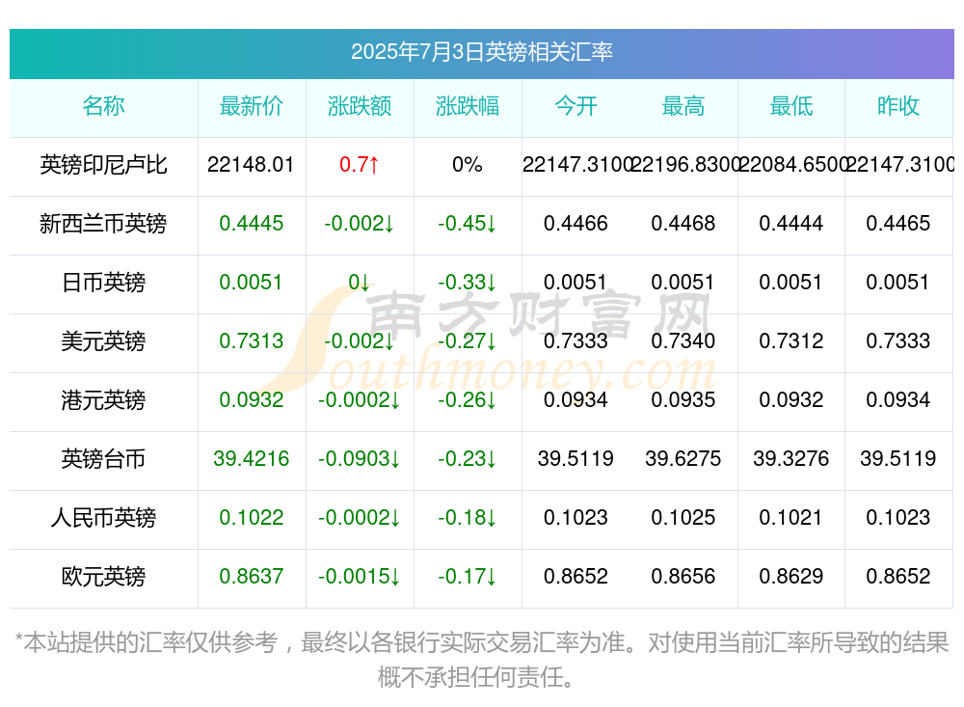Click -0.17↓ percentage for 欧元英镑

point(468,577)
